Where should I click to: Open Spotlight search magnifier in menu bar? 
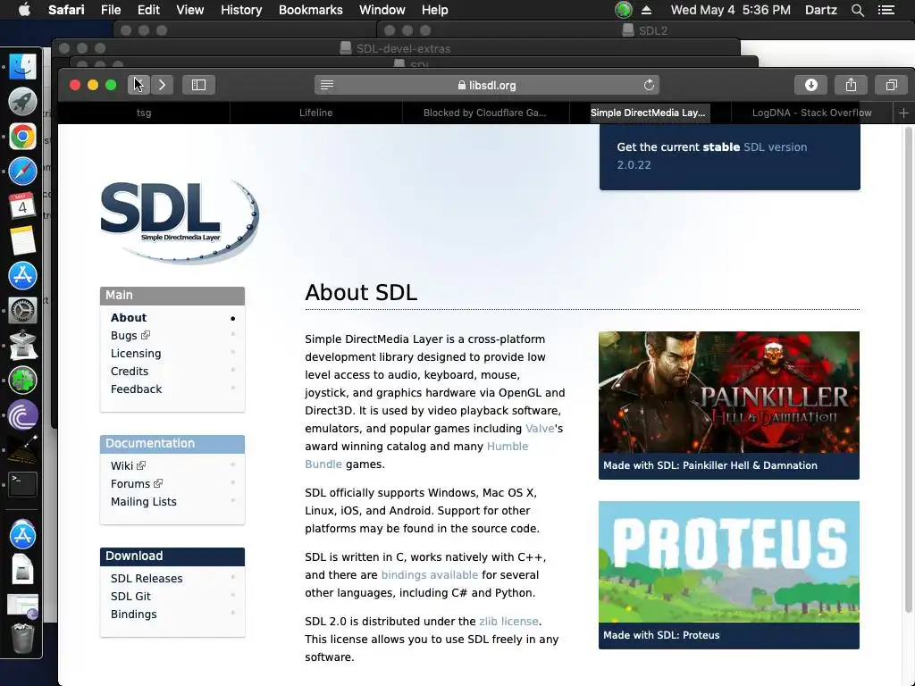click(857, 10)
